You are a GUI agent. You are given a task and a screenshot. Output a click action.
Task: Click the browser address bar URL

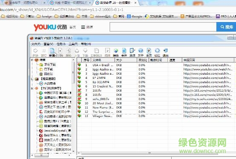click(62, 10)
